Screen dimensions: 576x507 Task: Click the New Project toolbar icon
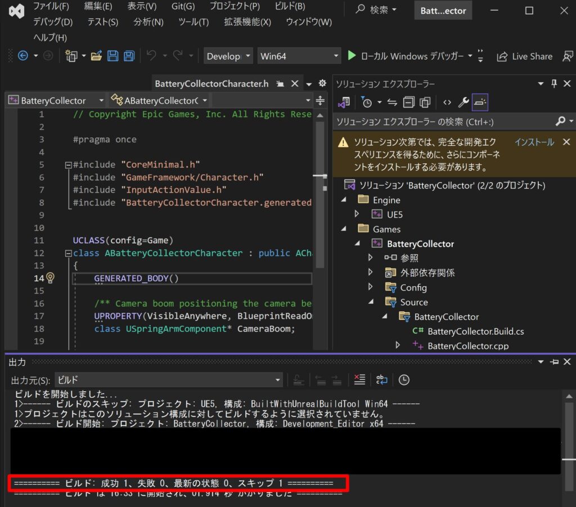click(71, 56)
